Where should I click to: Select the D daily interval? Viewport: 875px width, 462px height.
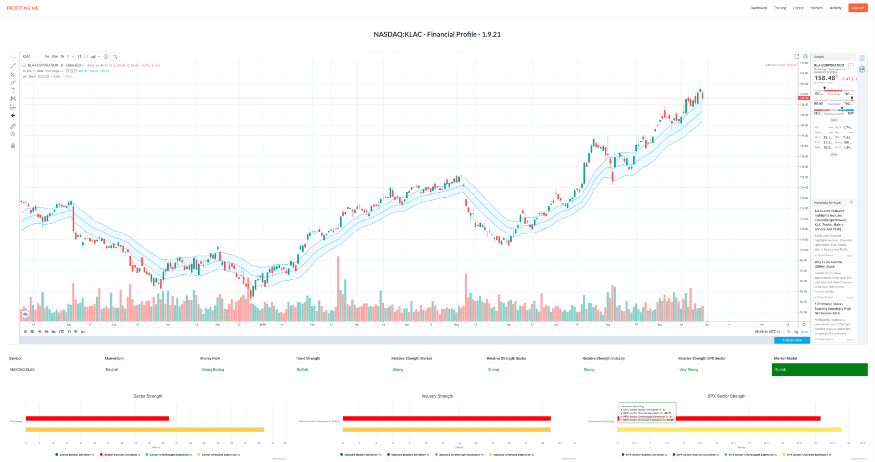[x=68, y=56]
